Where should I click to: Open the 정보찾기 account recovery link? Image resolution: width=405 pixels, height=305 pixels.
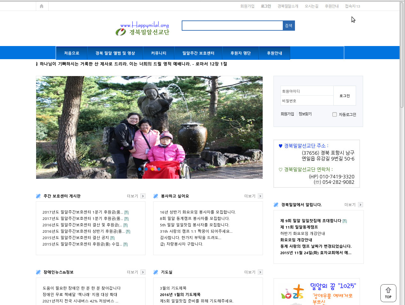(305, 114)
